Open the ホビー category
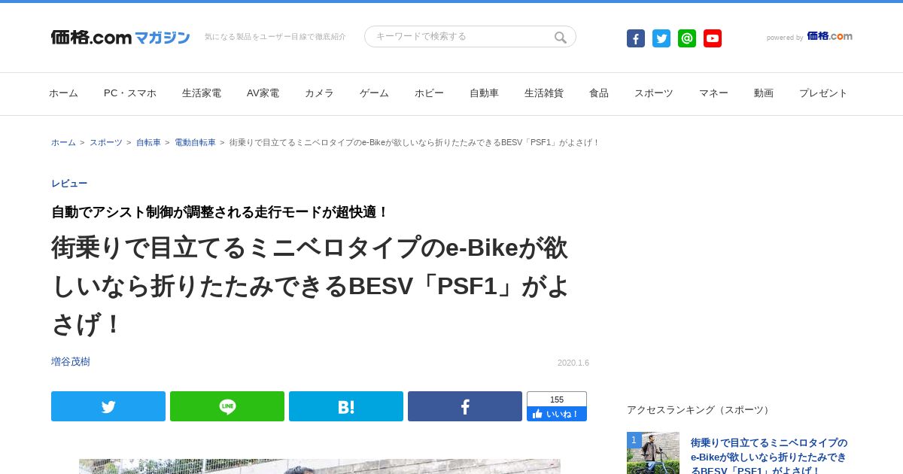The image size is (903, 474). click(x=430, y=93)
